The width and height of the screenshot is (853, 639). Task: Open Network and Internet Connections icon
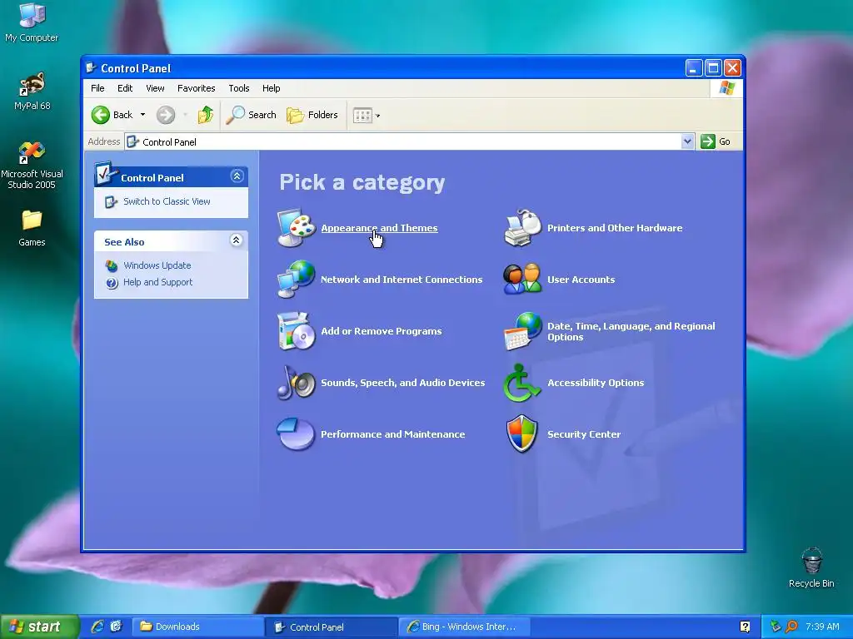(x=297, y=280)
